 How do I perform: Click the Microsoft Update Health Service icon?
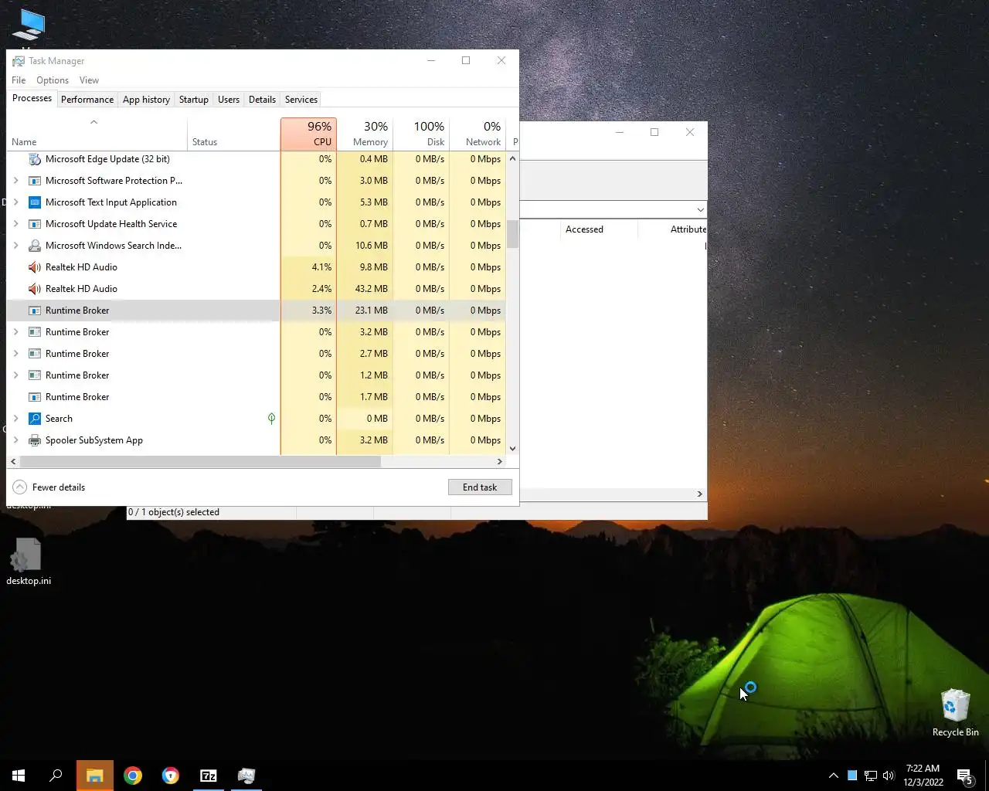pos(35,224)
